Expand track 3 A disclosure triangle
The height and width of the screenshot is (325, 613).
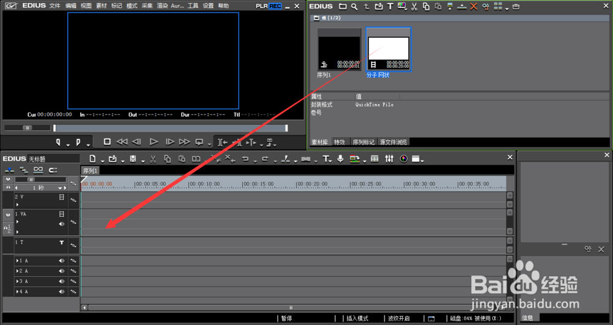coord(17,282)
